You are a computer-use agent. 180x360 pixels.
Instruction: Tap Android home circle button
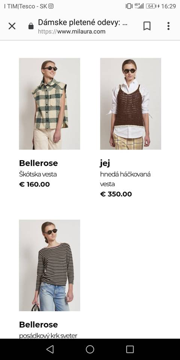click(x=90, y=349)
